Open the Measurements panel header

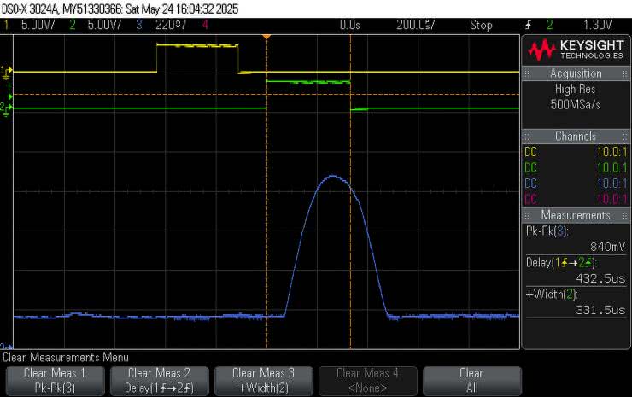tap(576, 215)
